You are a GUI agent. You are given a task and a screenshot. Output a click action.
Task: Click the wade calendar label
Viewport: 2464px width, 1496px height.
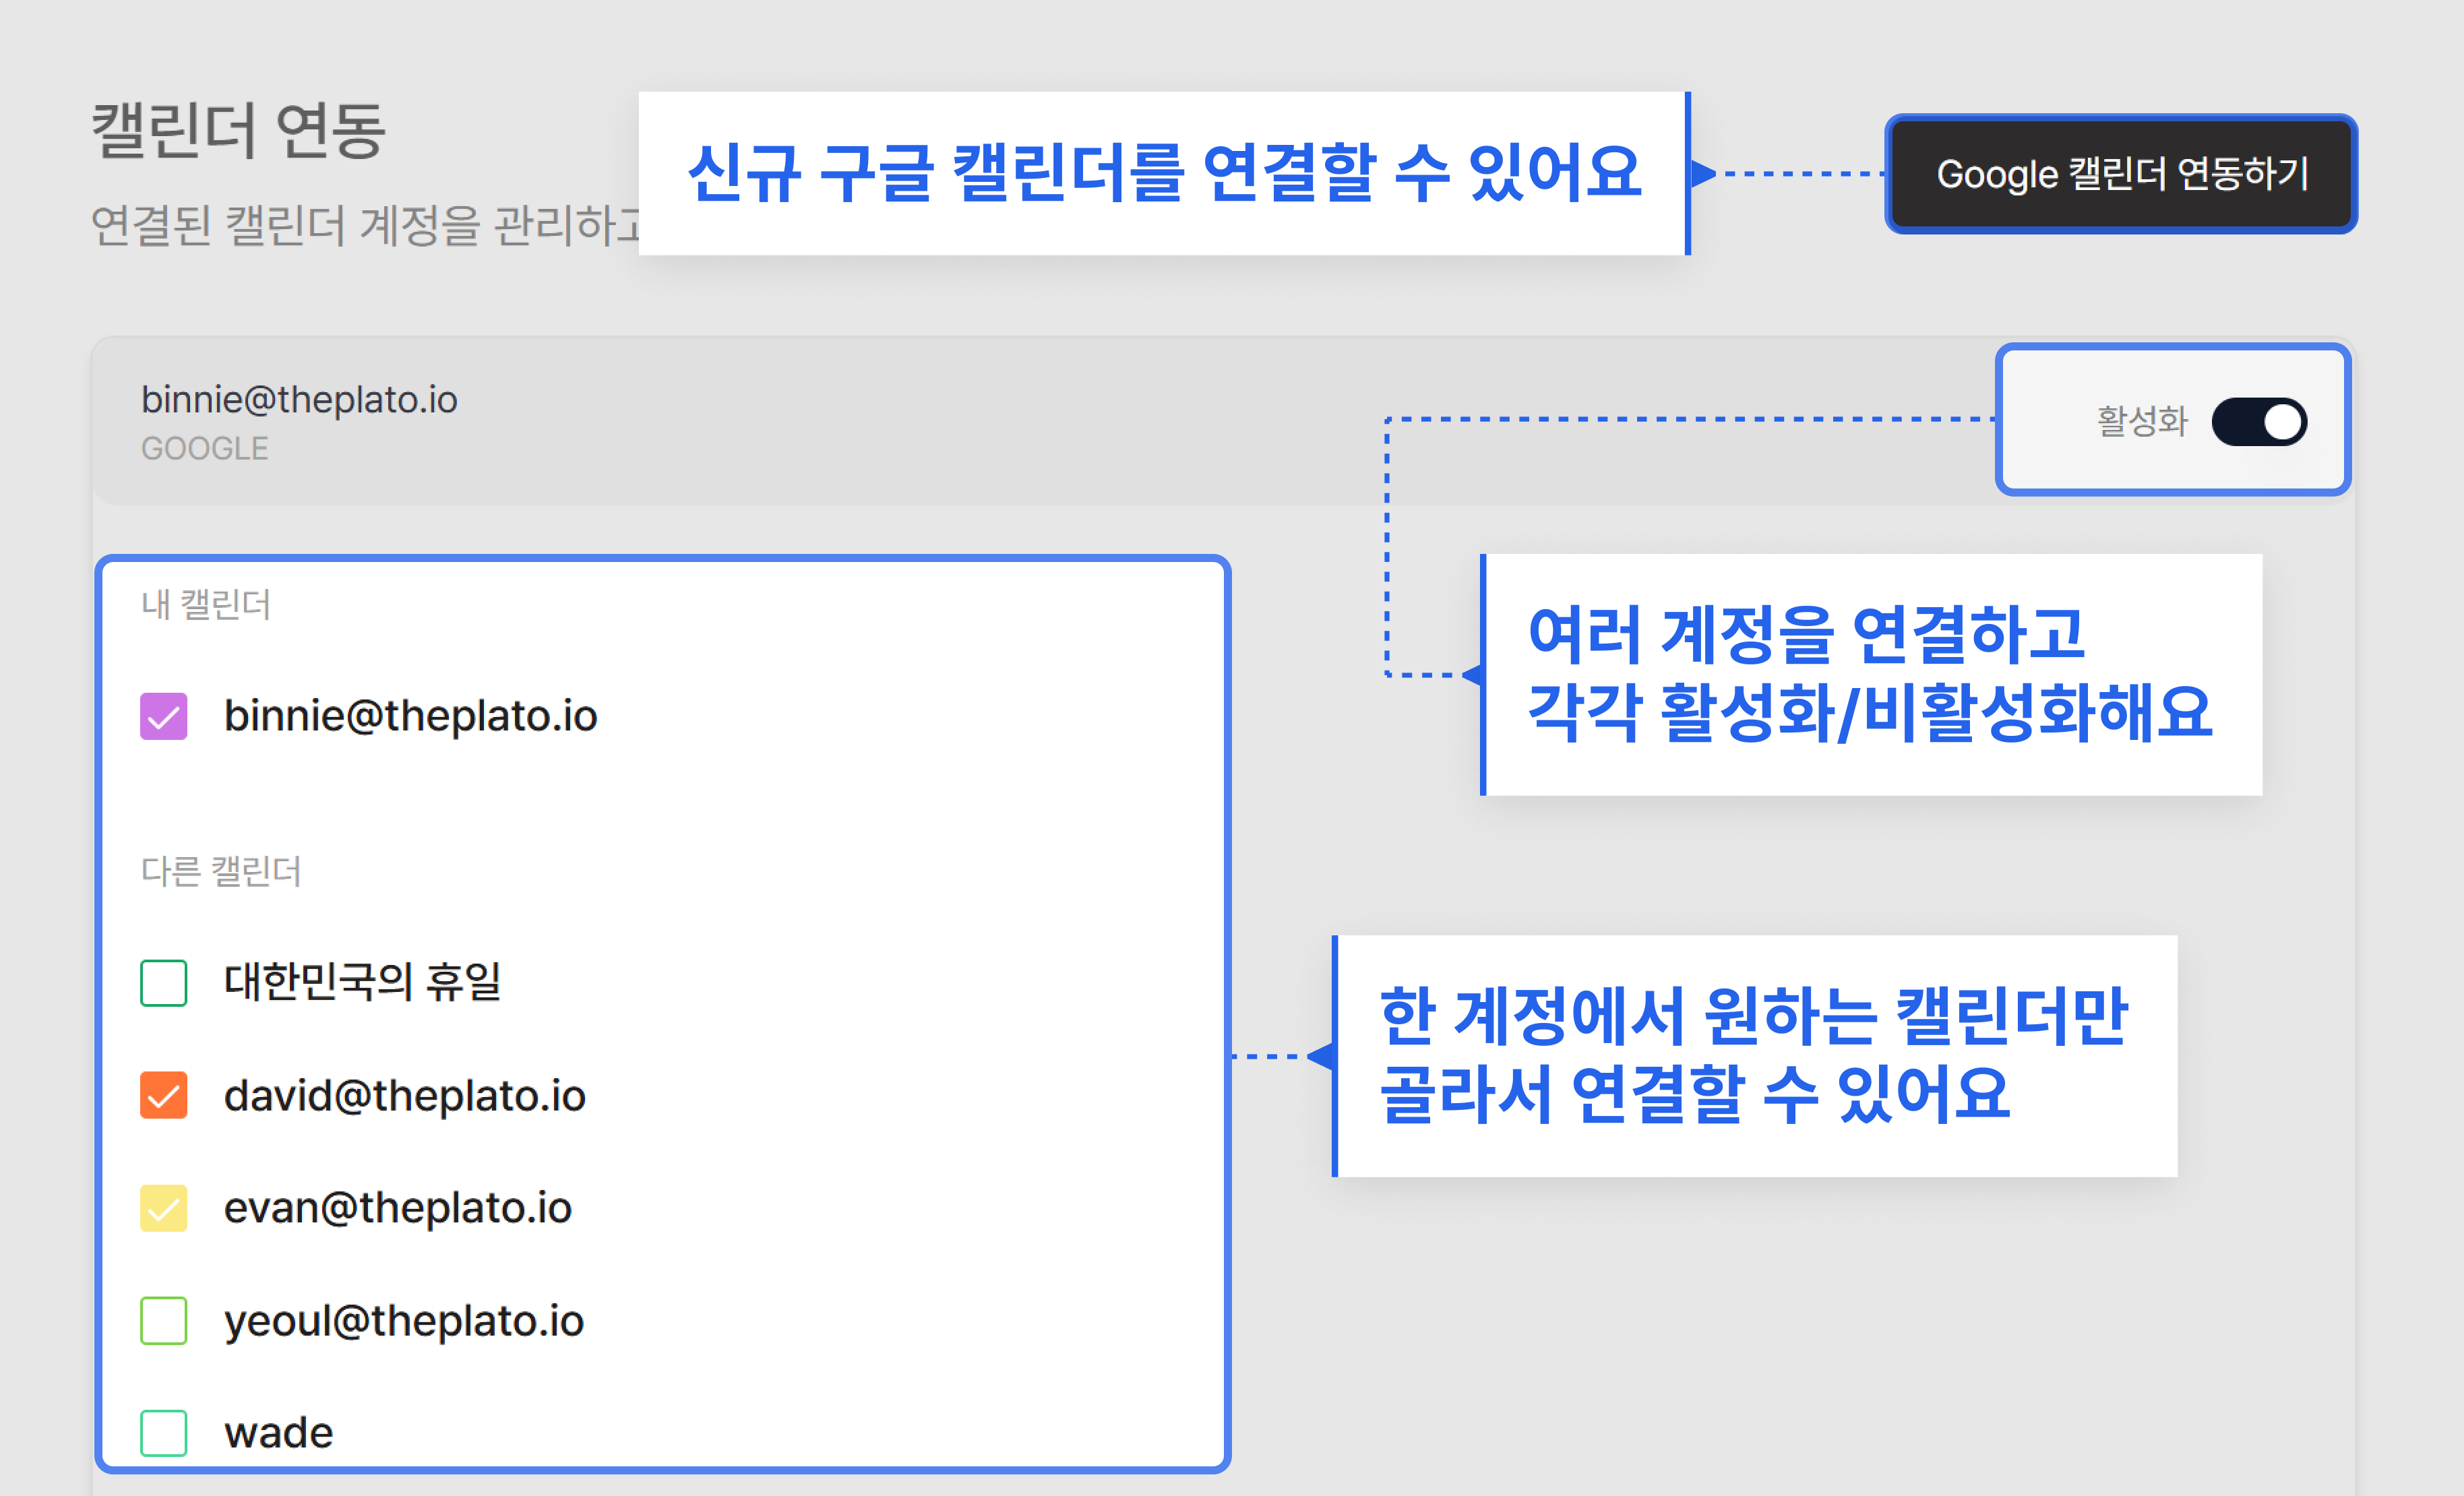click(x=278, y=1433)
